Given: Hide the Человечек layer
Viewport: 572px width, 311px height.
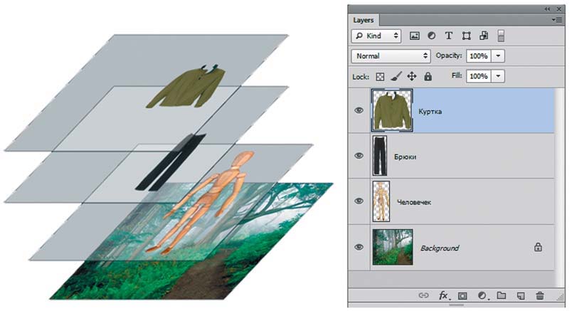Looking at the screenshot, I should pyautogui.click(x=359, y=201).
